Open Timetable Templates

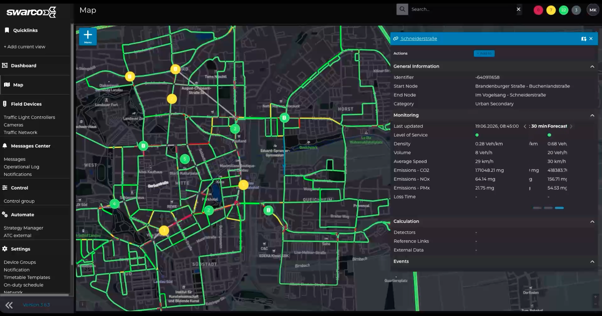(27, 277)
